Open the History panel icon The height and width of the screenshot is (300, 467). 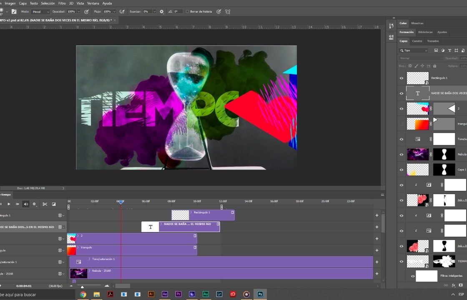pyautogui.click(x=392, y=26)
